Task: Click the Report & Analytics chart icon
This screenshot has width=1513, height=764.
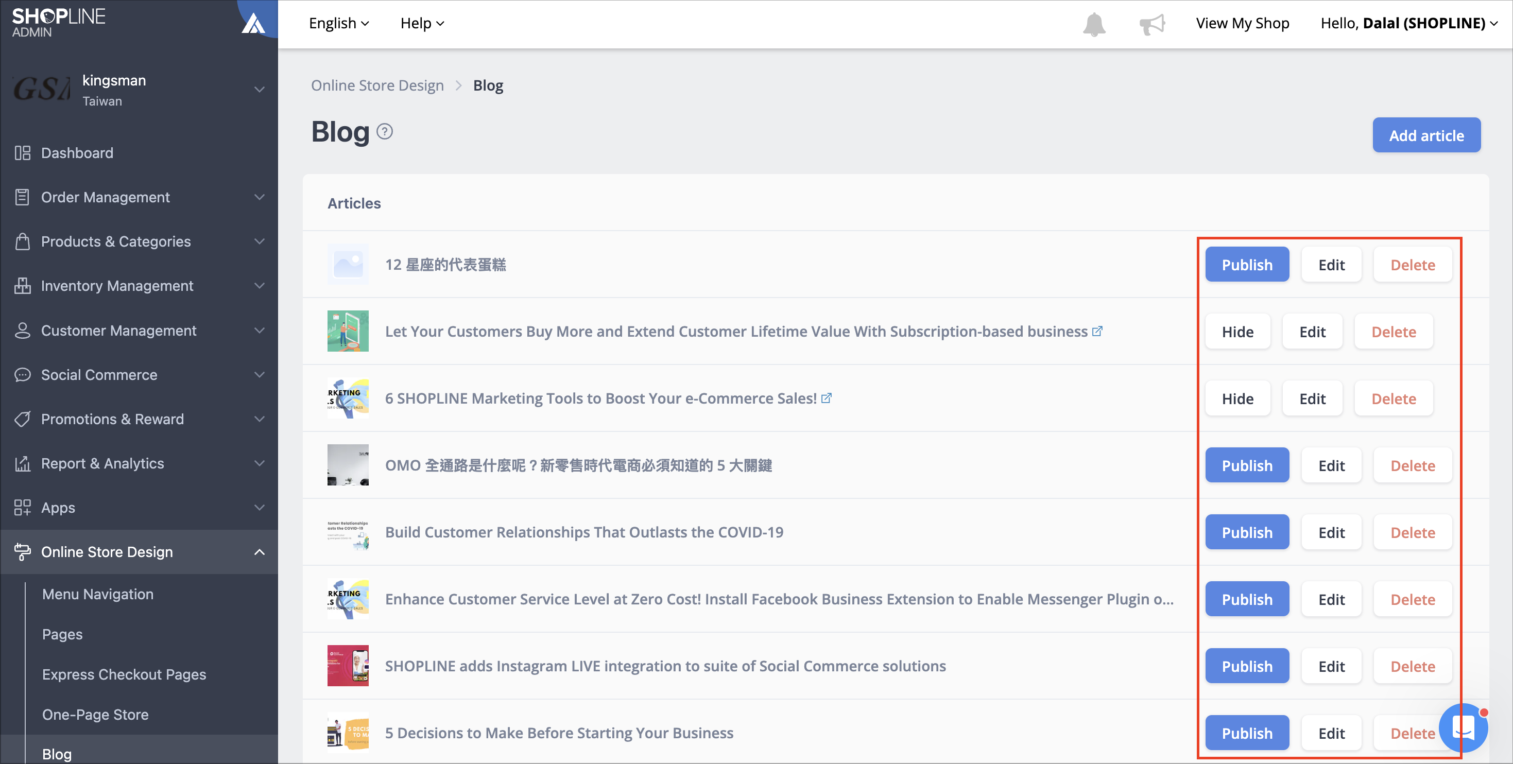Action: pos(22,463)
